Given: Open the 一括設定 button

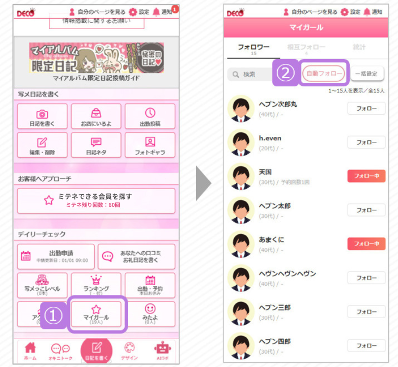Looking at the screenshot, I should [367, 73].
